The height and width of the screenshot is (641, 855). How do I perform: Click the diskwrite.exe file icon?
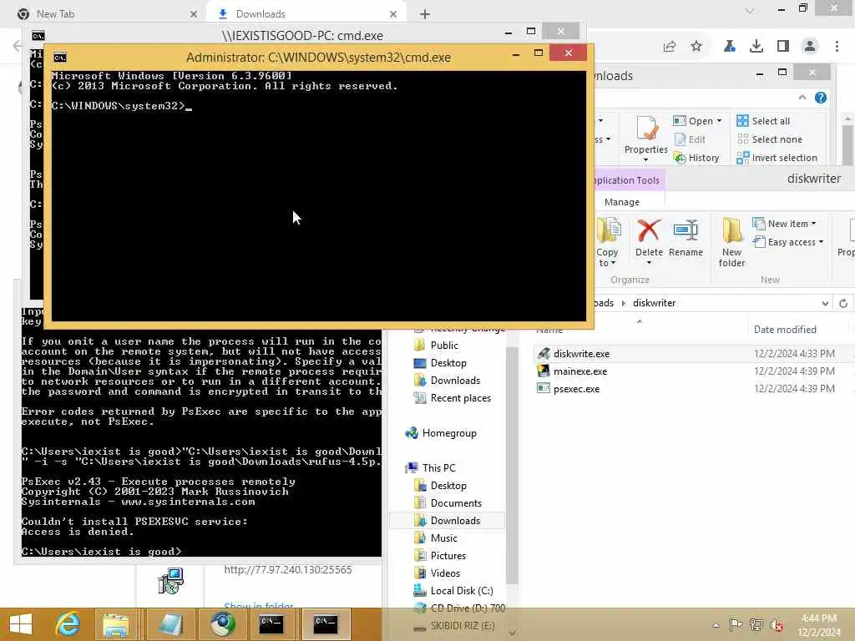543,354
